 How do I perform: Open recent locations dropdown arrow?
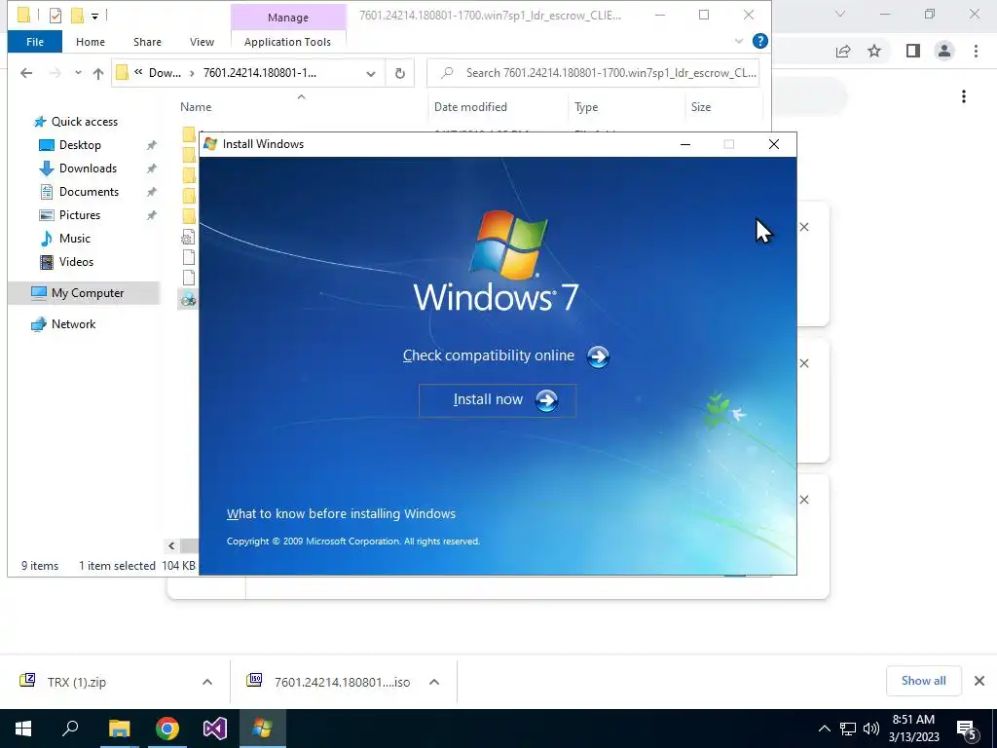coord(78,73)
